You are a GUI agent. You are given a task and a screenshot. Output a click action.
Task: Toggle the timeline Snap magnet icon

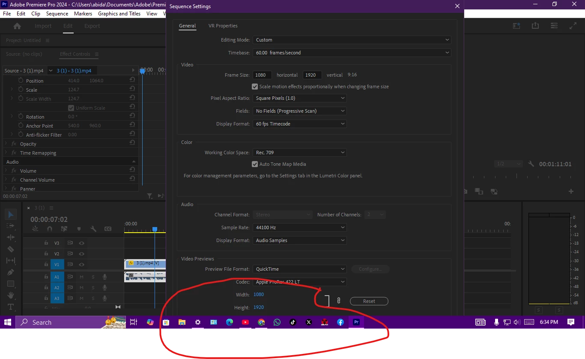[50, 229]
